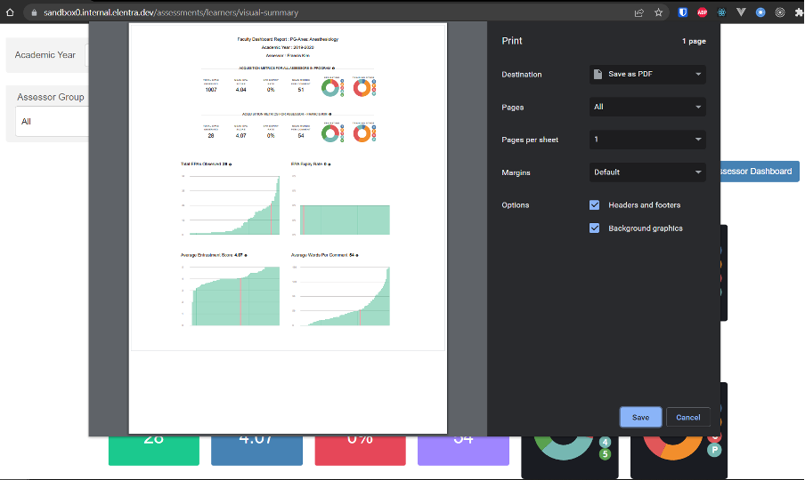Open the ABP ad blocker extension
The image size is (805, 480).
point(701,12)
